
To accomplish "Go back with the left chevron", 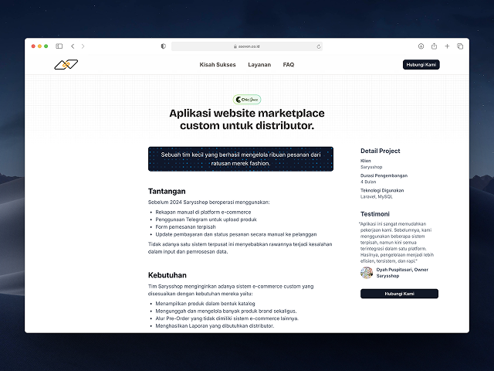I will pyautogui.click(x=73, y=46).
